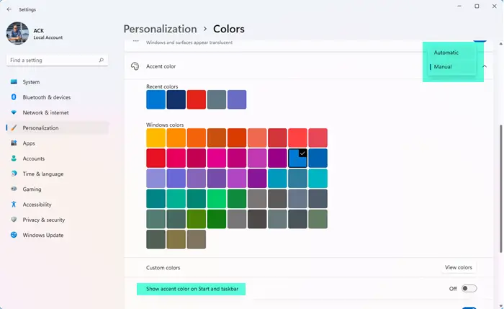This screenshot has height=309, width=504.
Task: Toggle Show accent color on Start and taskbar
Action: [x=469, y=288]
